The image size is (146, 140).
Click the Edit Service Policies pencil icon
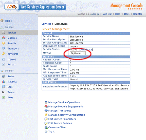coord(46,123)
